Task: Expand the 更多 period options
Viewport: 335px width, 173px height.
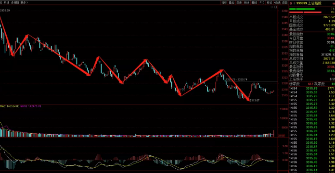Action: coord(24,2)
